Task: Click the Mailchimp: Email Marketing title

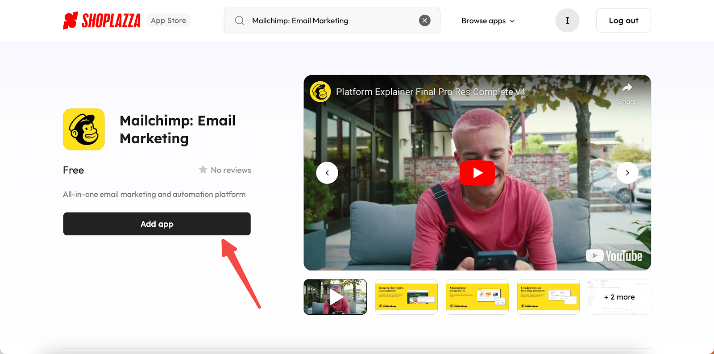Action: tap(178, 129)
